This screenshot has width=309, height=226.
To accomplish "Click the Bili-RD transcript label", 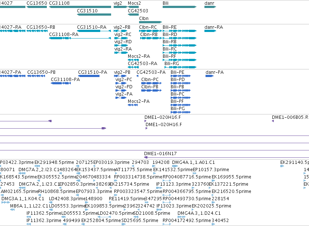I will [x=170, y=34].
